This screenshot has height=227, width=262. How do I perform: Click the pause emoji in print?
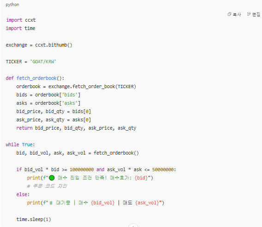(51, 203)
